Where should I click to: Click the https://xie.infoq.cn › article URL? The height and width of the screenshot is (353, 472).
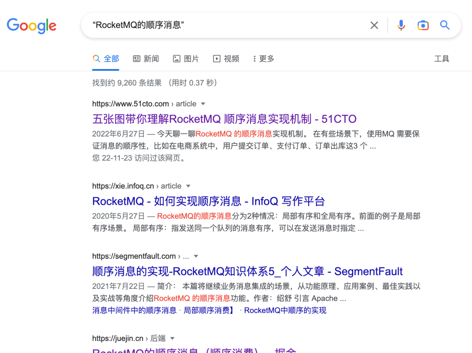point(137,186)
